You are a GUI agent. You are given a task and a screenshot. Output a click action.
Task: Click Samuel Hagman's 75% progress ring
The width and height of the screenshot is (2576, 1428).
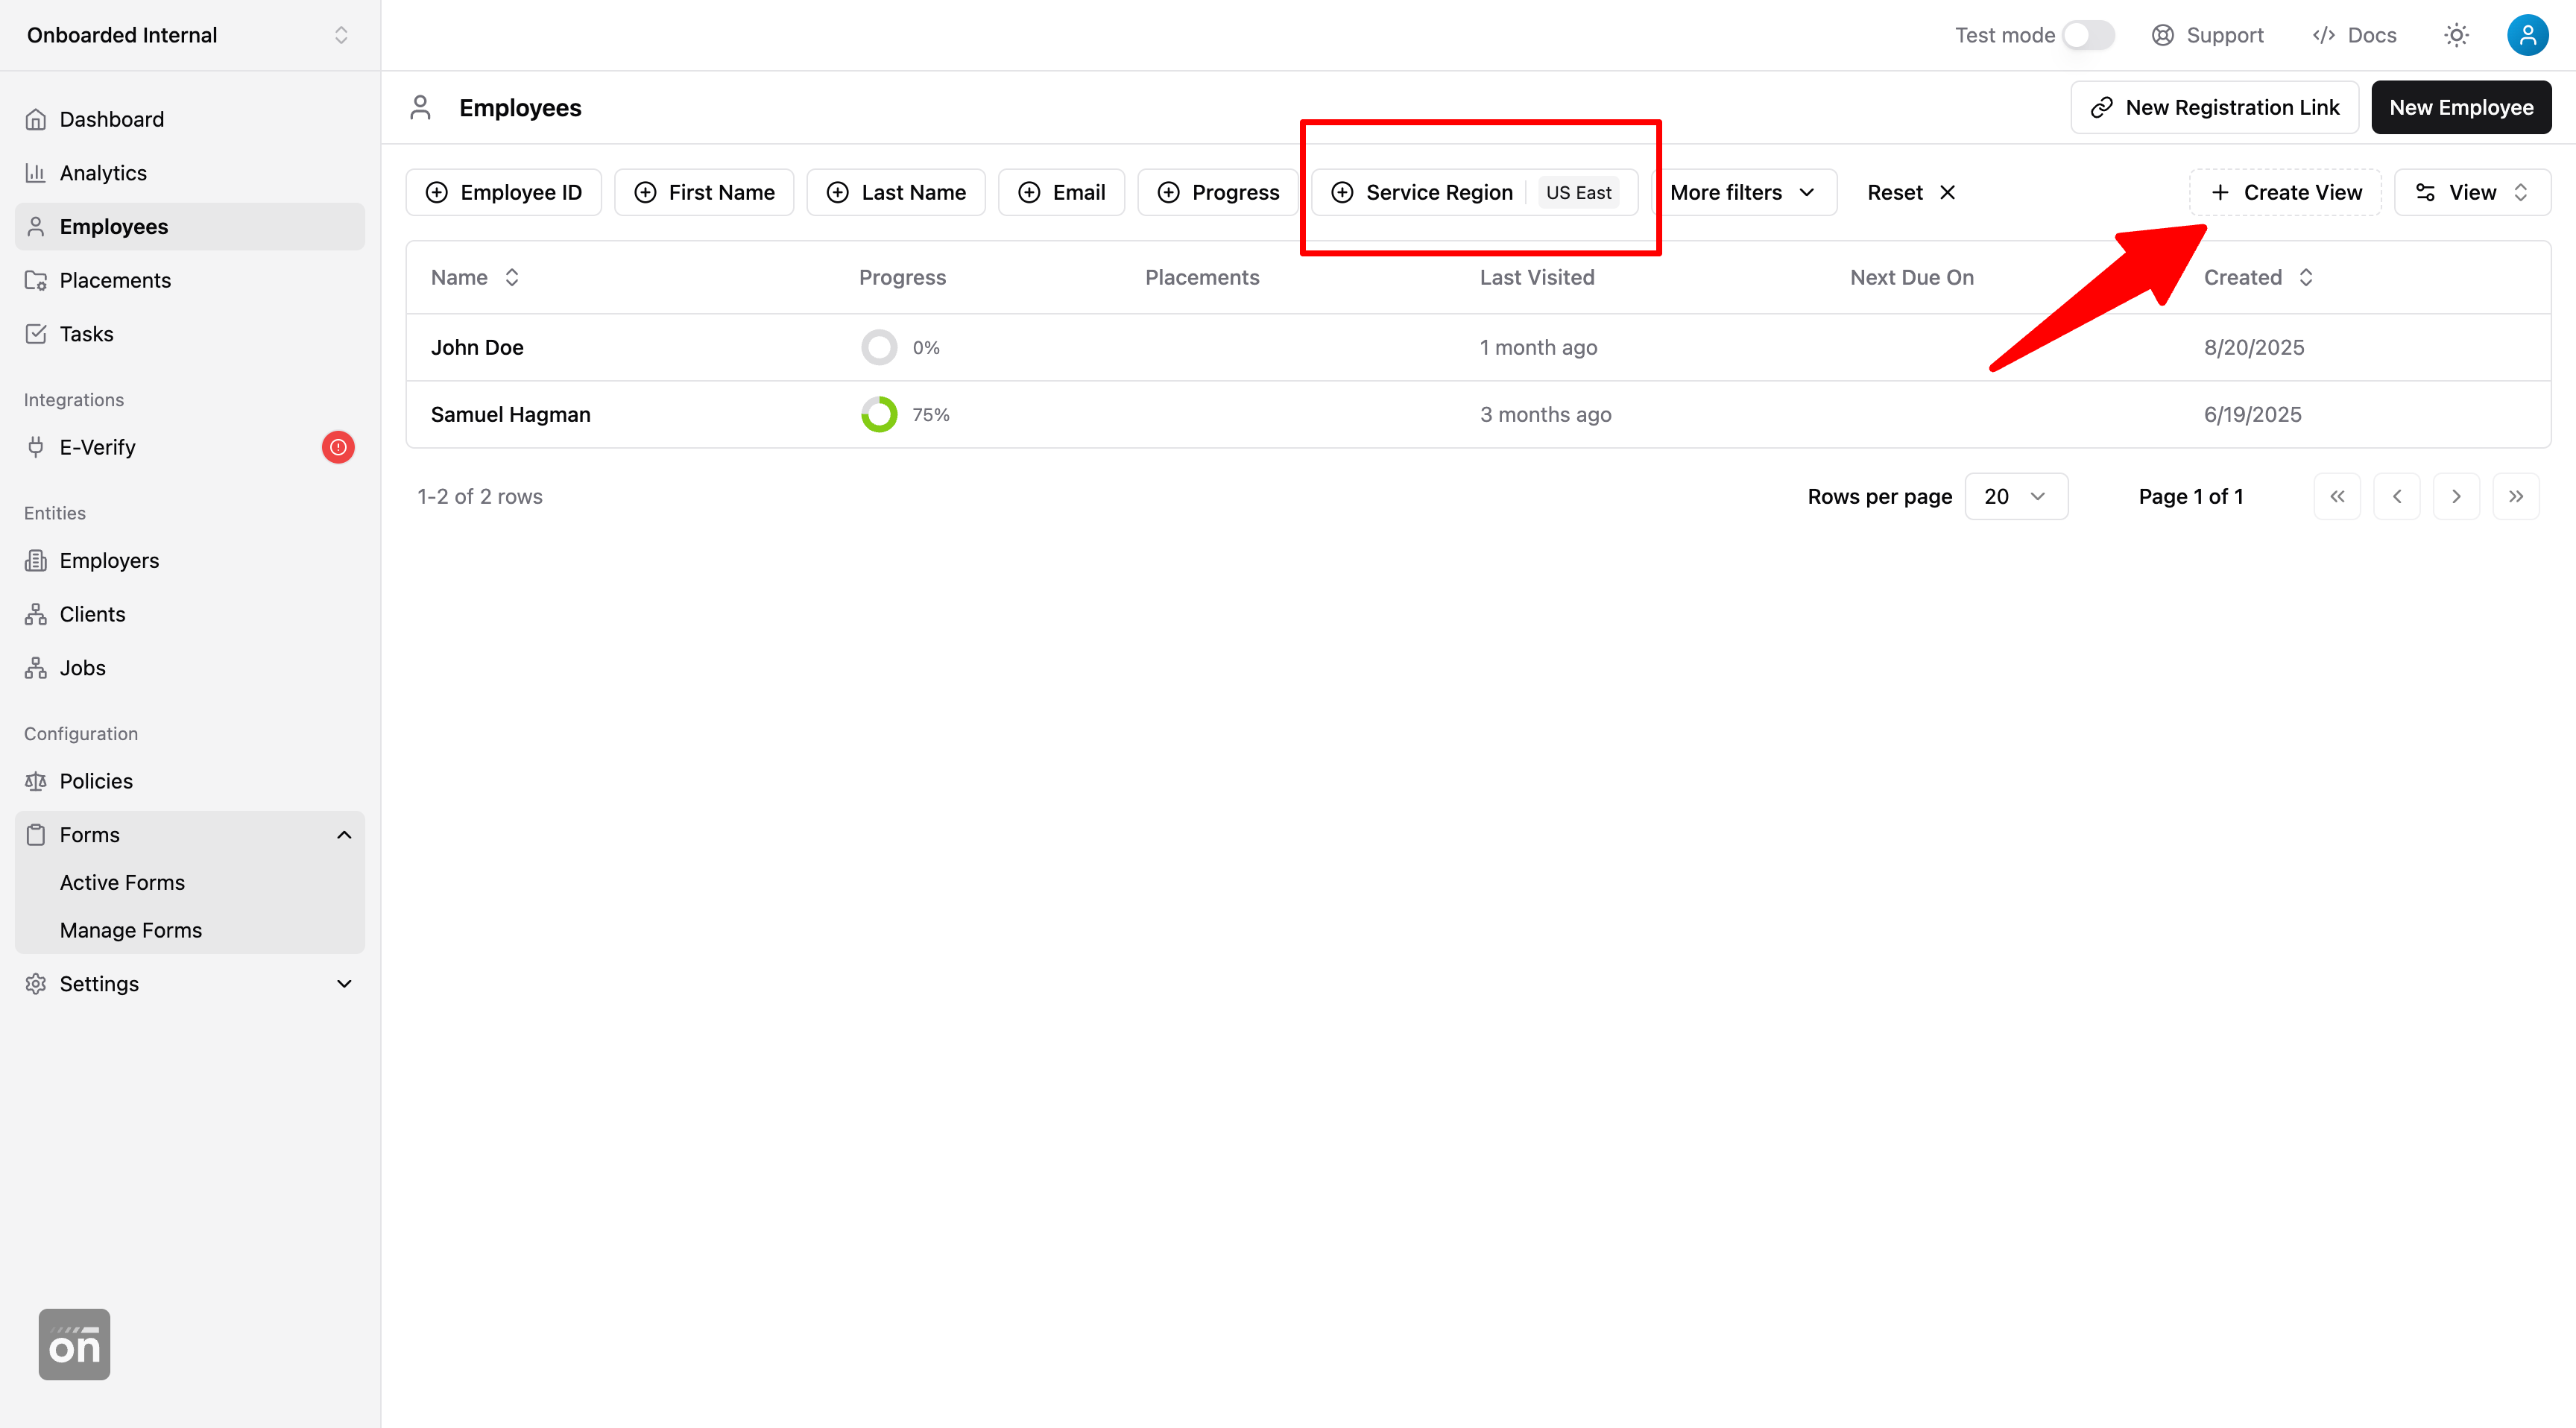(879, 414)
